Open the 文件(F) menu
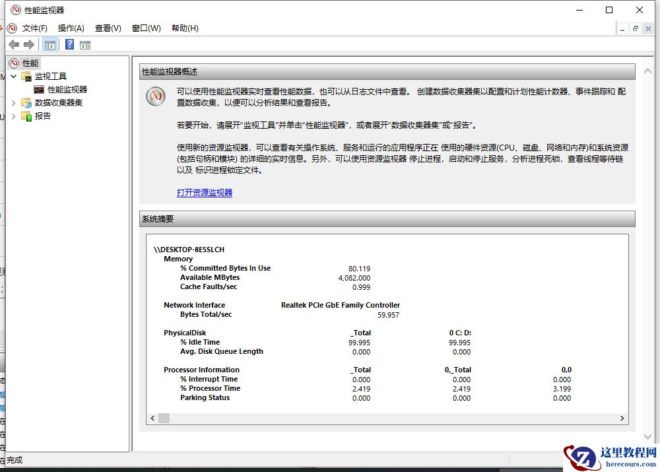Image resolution: width=660 pixels, height=472 pixels. [x=34, y=28]
